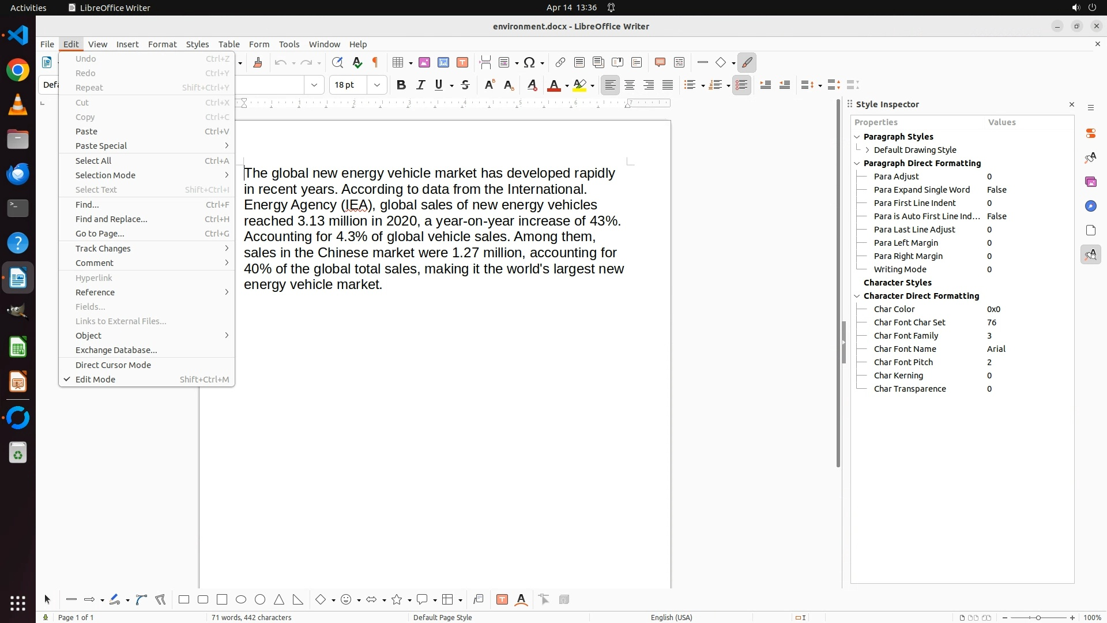
Task: Click the Insert Hyperlink toolbar icon
Action: pos(560,62)
